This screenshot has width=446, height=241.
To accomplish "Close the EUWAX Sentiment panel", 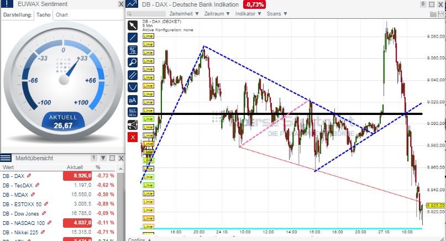I will point(121,4).
